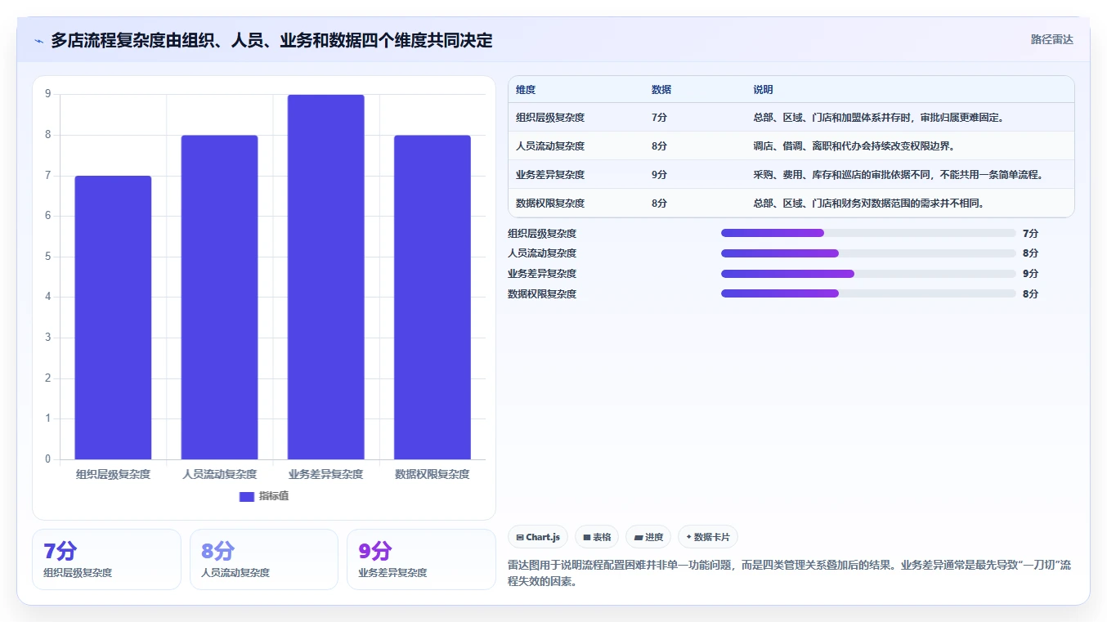Open the 9分 业务差异复杂度 data card
Viewport: 1107px width, 622px height.
(422, 559)
